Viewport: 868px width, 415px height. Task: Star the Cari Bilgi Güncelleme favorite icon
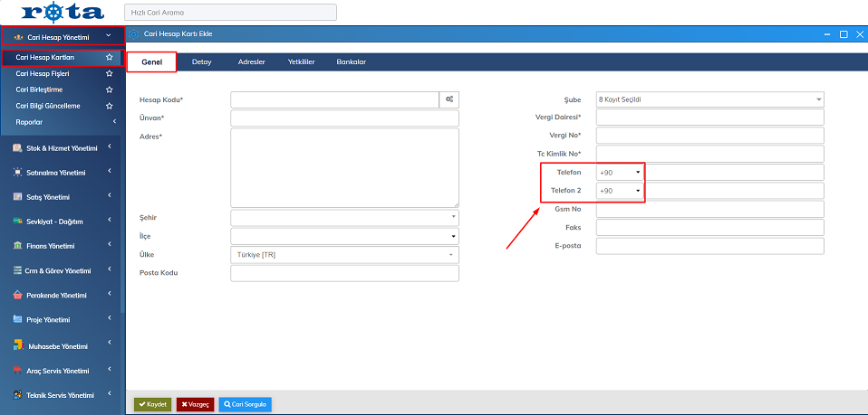tap(110, 106)
